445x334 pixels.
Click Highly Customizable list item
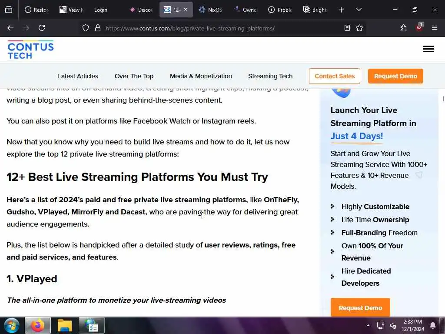[375, 207]
